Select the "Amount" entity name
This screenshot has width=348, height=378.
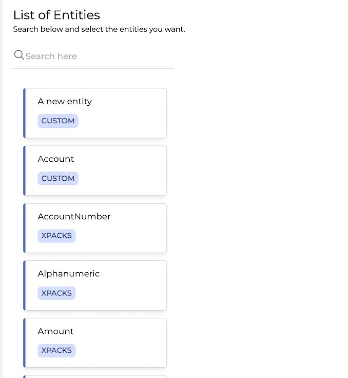coord(55,331)
